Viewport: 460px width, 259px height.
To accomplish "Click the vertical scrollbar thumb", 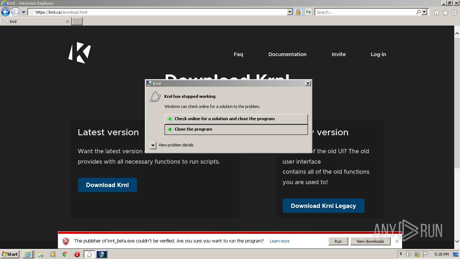I will 457,103.
